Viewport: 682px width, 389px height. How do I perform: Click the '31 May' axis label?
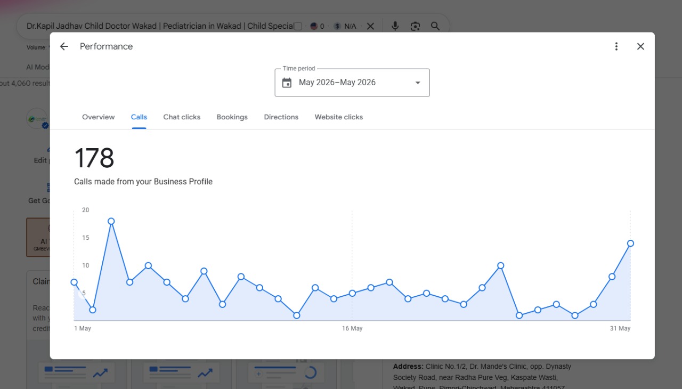coord(620,329)
